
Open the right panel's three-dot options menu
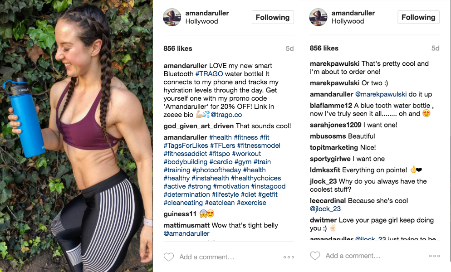click(434, 257)
